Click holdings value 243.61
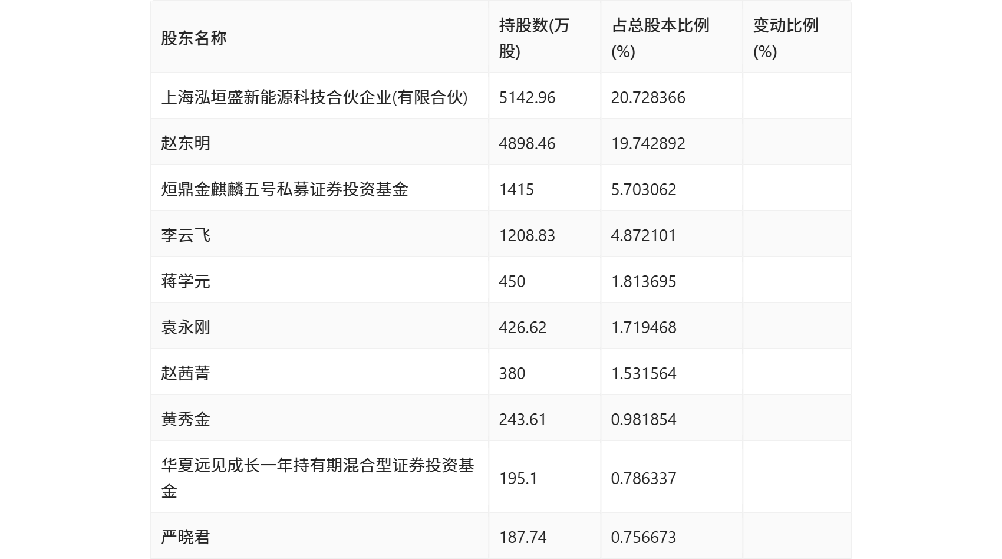This screenshot has height=559, width=1002. (523, 419)
